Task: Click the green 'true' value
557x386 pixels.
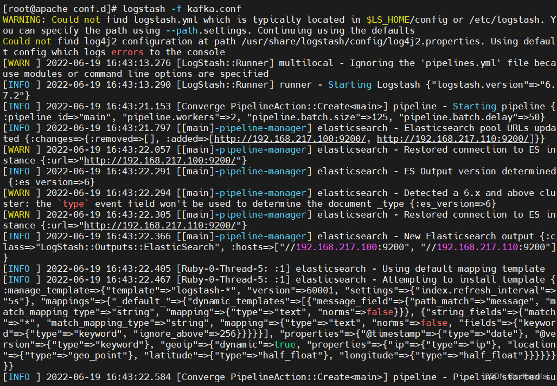Action: tap(285, 344)
